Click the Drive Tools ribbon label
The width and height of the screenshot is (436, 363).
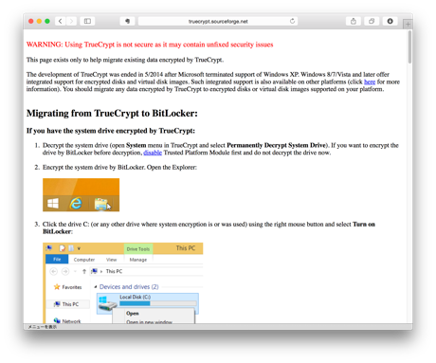click(x=138, y=249)
